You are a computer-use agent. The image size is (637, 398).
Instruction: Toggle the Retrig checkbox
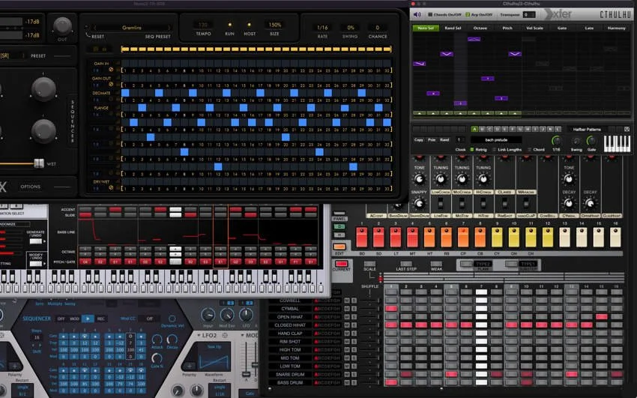point(471,150)
